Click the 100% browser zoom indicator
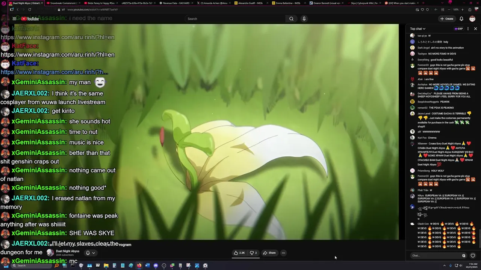 click(x=455, y=9)
